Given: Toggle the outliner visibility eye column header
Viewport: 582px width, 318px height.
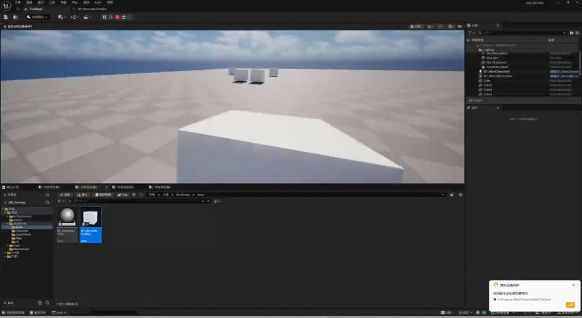Looking at the screenshot, I should [x=468, y=40].
